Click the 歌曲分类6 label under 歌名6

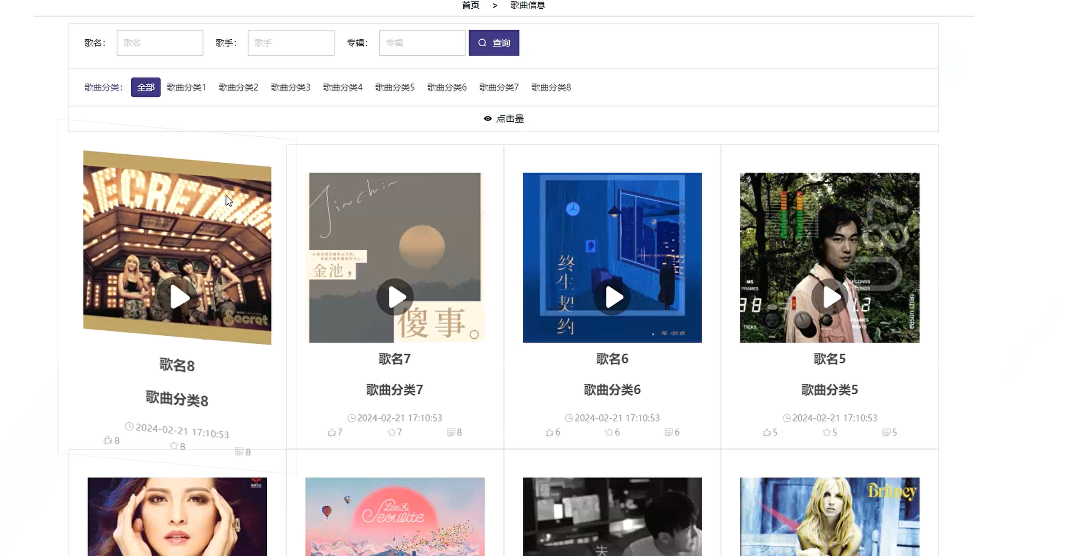point(612,390)
